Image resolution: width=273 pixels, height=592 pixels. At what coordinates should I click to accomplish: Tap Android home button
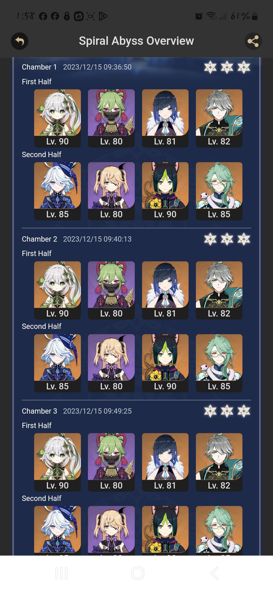pos(138,573)
